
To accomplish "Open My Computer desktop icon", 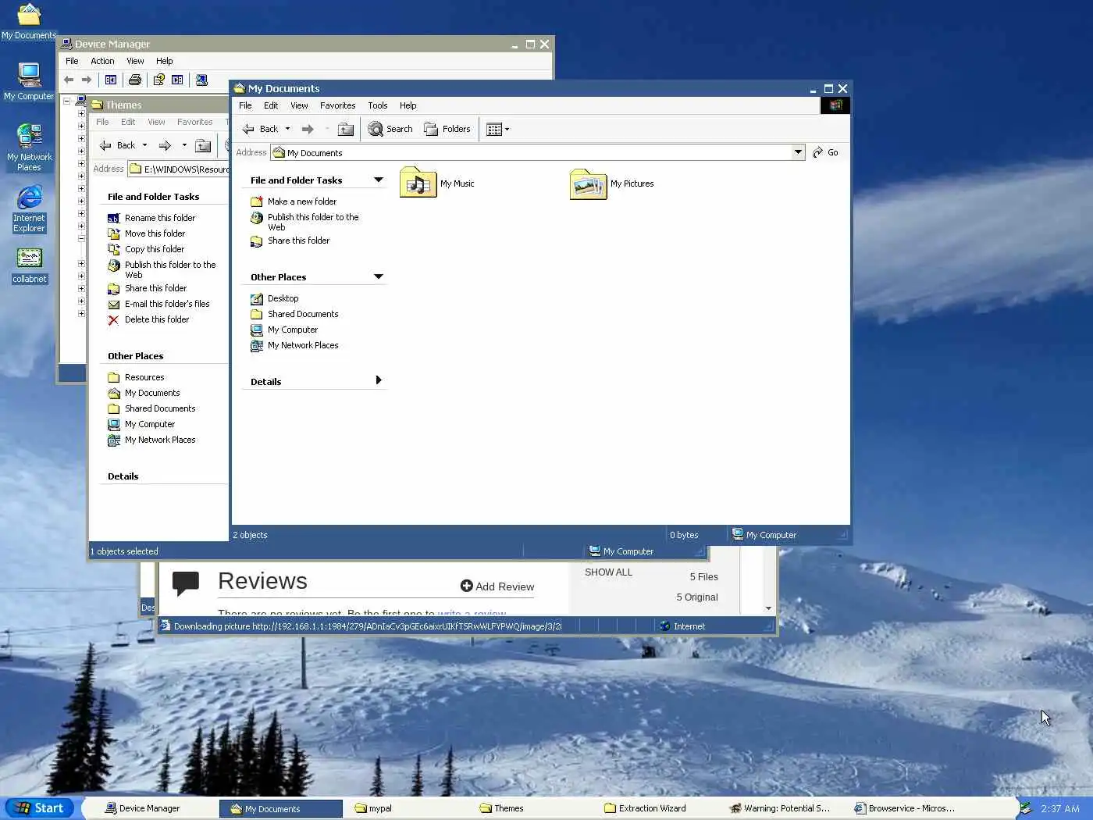I will point(29,81).
